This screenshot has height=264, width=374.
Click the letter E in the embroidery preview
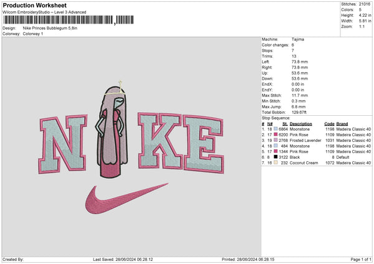[203, 144]
